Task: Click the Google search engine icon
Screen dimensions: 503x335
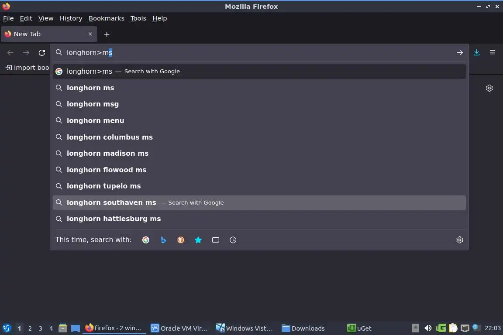Action: tap(146, 240)
